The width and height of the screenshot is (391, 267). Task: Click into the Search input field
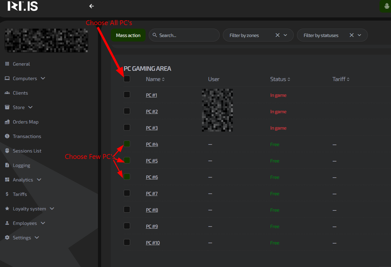click(187, 35)
